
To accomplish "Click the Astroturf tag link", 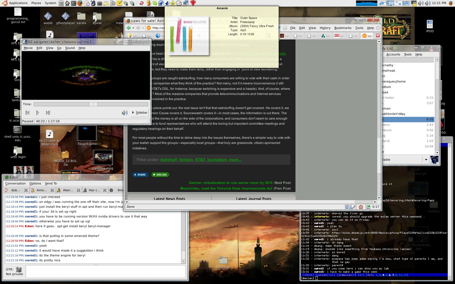I will click(168, 160).
